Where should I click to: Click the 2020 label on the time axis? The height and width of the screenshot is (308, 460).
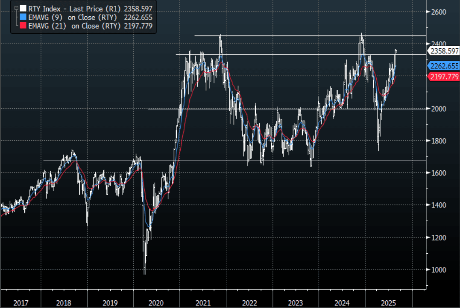[156, 303]
